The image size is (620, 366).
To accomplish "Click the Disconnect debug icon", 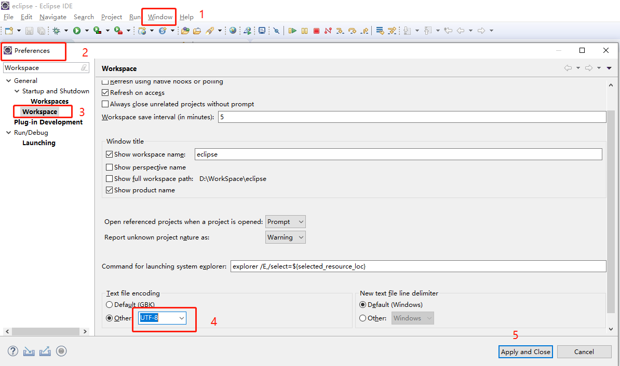I will pyautogui.click(x=328, y=31).
